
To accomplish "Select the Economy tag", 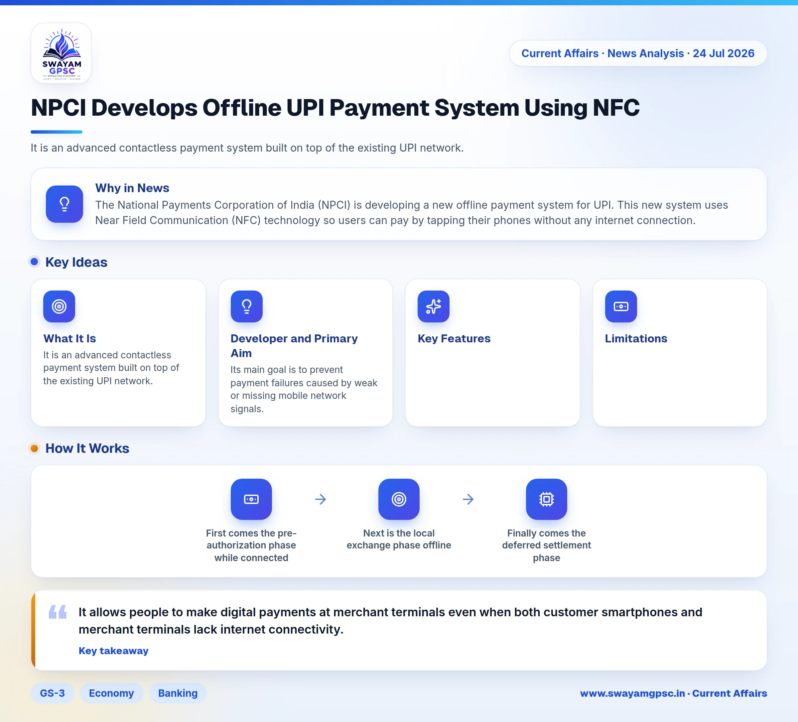I will tap(112, 693).
